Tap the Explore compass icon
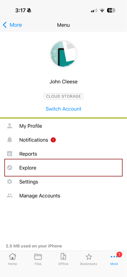 [10, 168]
